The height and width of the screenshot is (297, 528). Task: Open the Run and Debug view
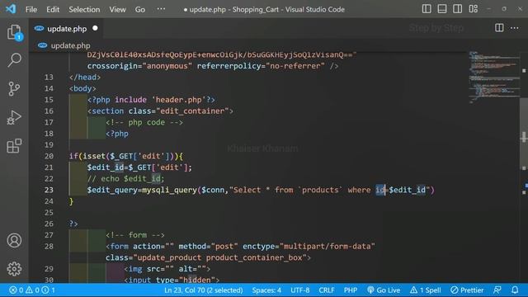[14, 117]
